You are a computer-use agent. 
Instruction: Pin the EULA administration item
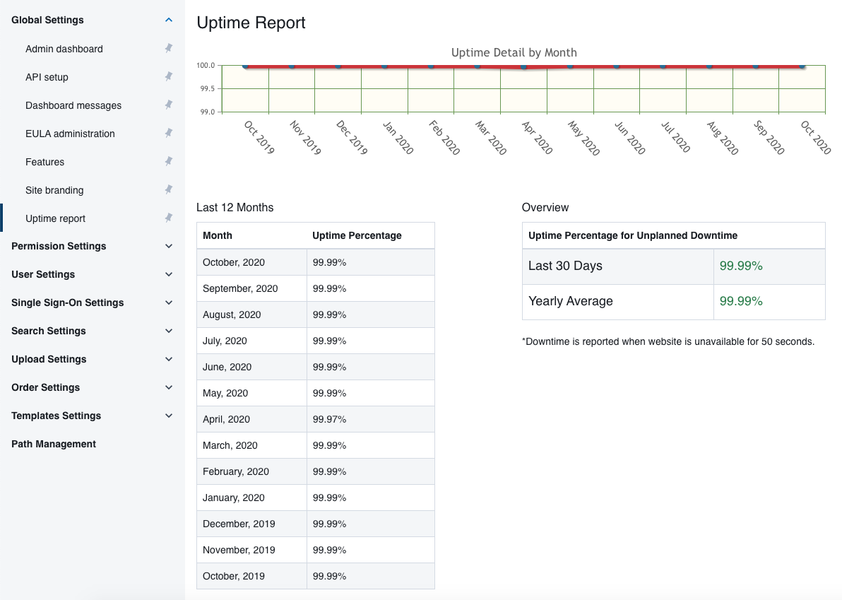[x=169, y=133]
